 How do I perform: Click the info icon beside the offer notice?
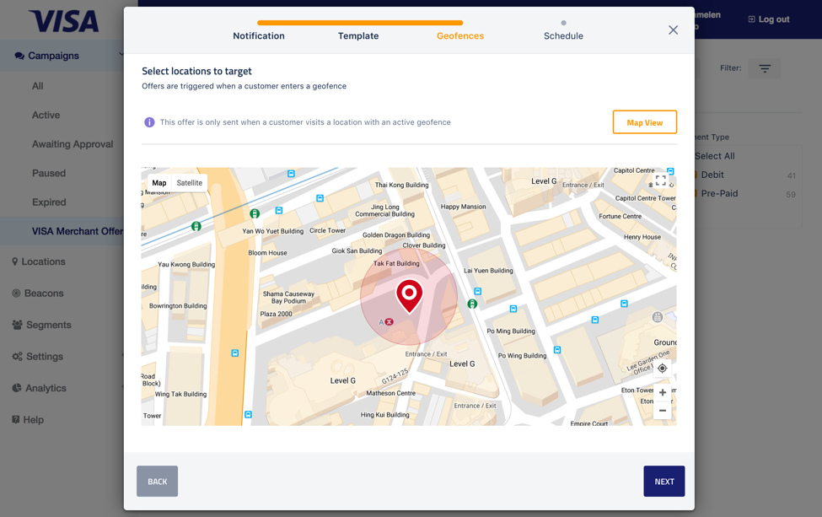click(x=149, y=122)
